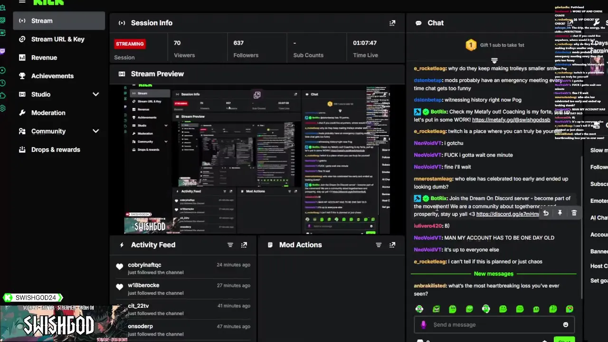
Task: Open the pop-out icon over Stream Preview
Action: (257, 95)
